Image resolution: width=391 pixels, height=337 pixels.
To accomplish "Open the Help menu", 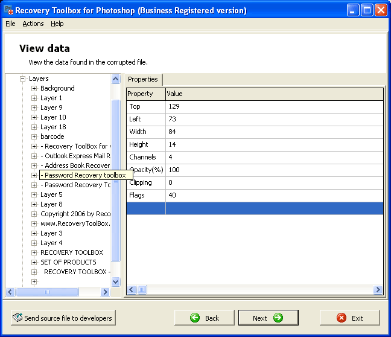I will [57, 24].
